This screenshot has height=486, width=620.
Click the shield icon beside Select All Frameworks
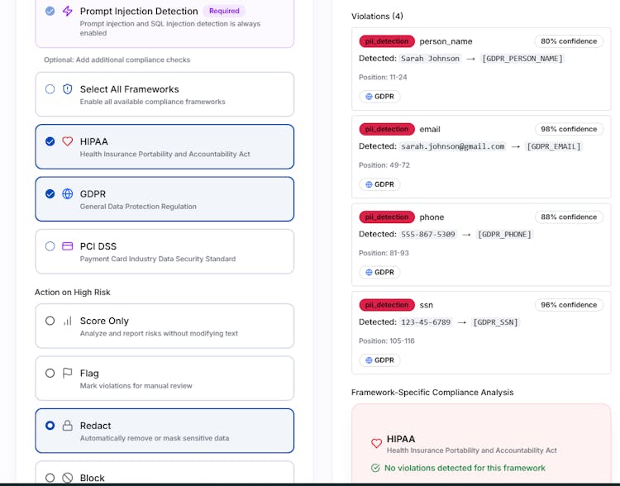(x=68, y=89)
